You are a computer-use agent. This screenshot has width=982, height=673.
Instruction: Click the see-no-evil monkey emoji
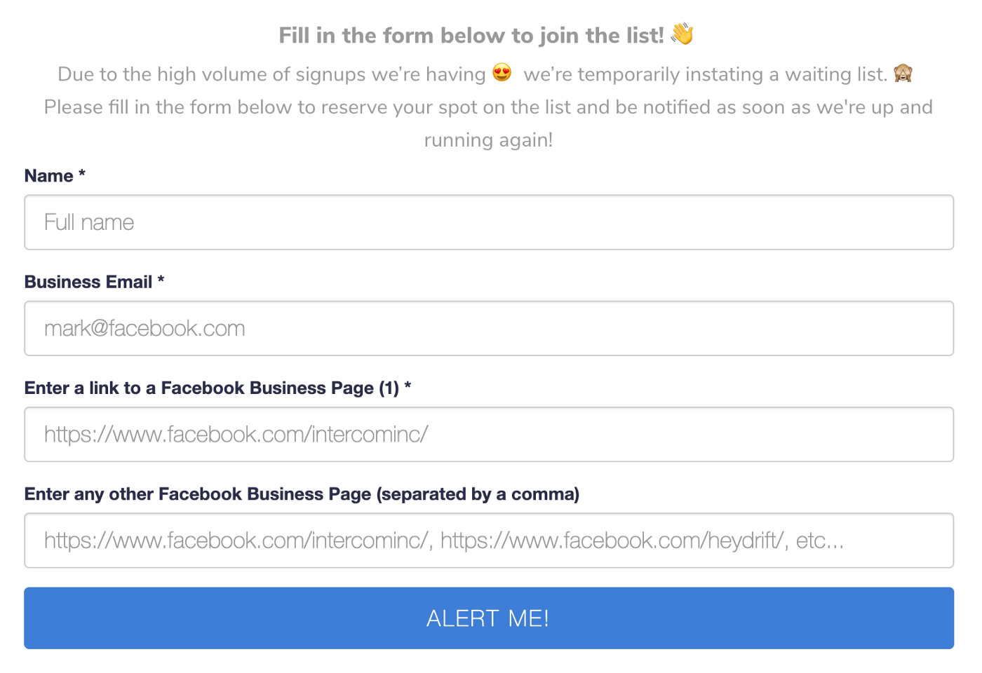[x=903, y=72]
